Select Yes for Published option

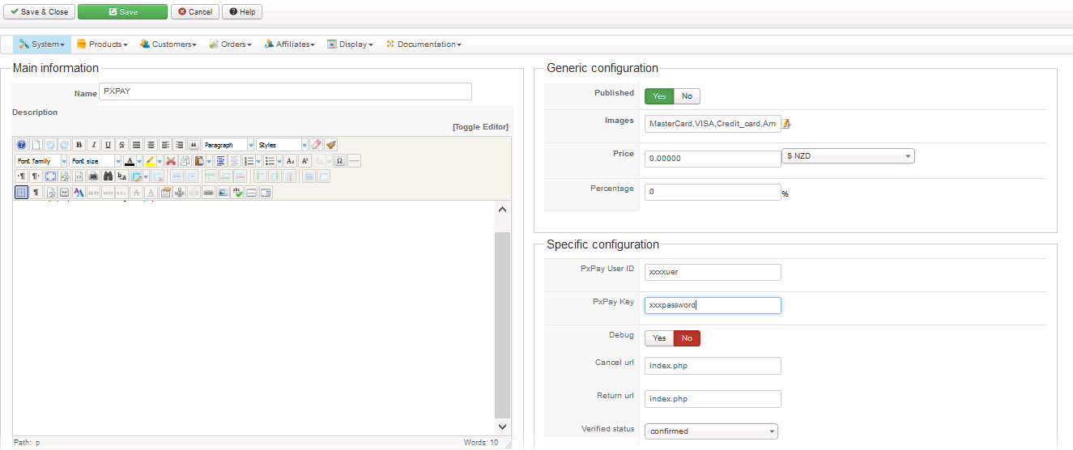[659, 96]
